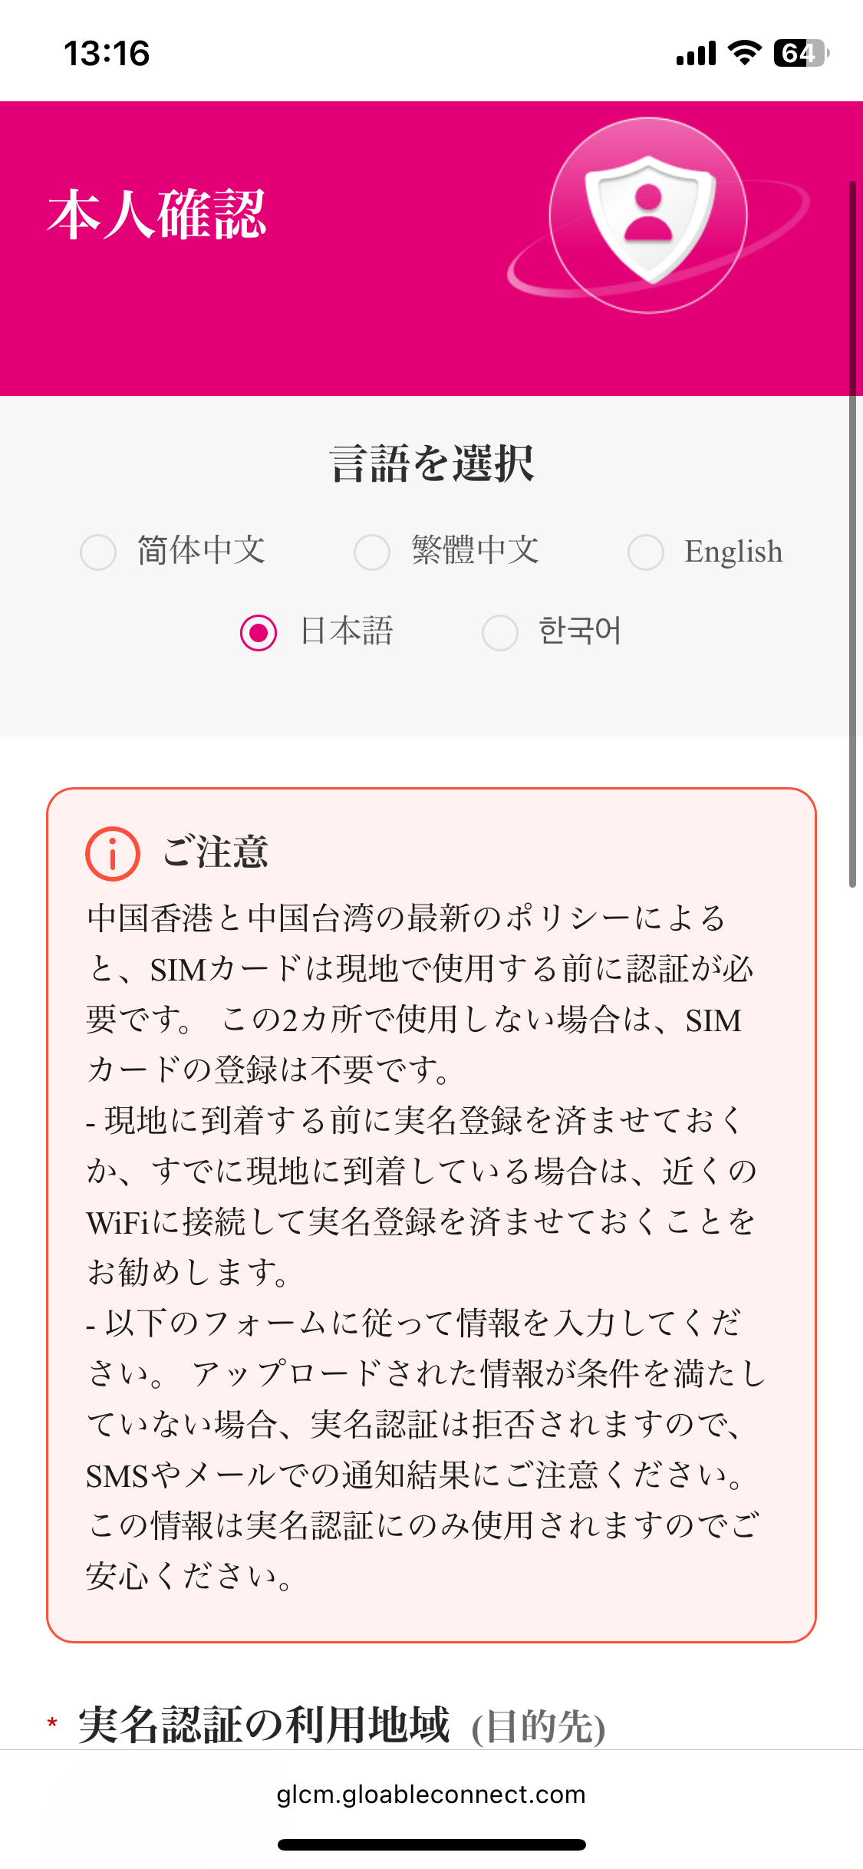
Task: Select the 日本語 radio button
Action: pos(259,632)
